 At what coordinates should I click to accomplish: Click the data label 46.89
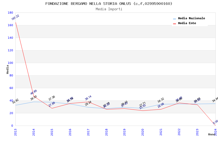(34, 92)
